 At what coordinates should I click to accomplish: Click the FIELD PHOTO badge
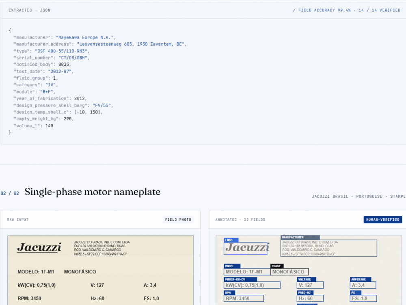click(x=178, y=220)
